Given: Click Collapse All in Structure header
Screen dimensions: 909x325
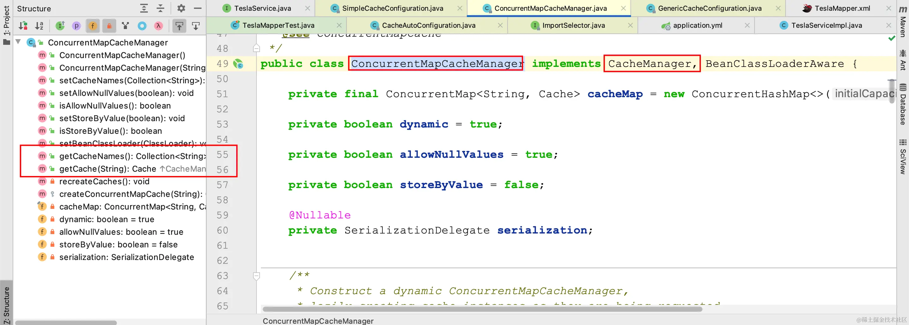Looking at the screenshot, I should [160, 8].
